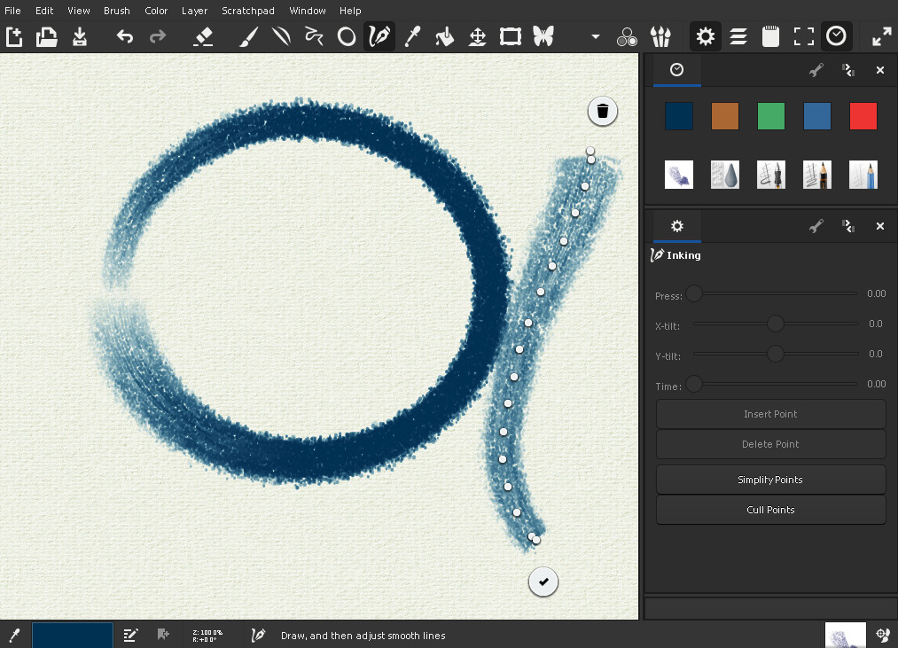Click the Simplify Points button
898x648 pixels.
[770, 480]
